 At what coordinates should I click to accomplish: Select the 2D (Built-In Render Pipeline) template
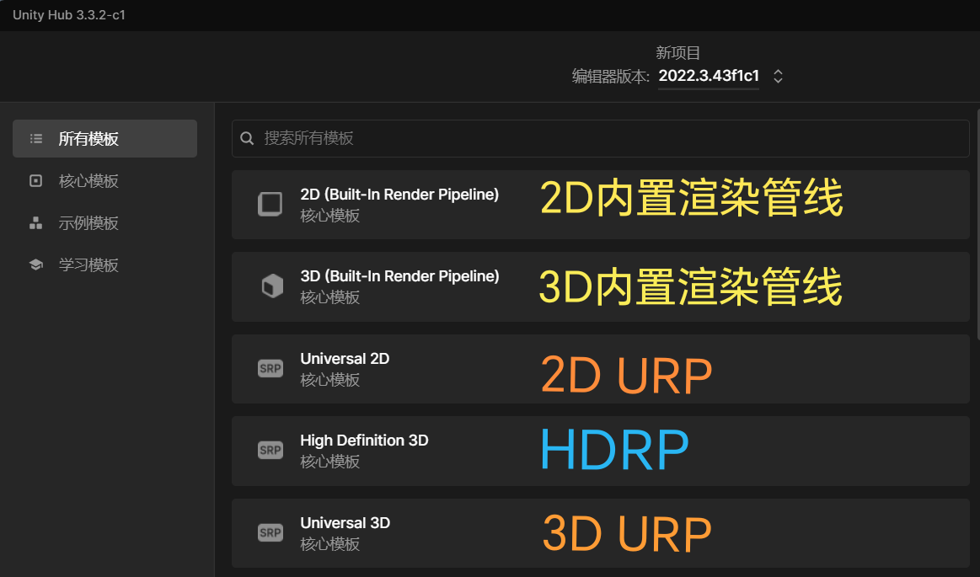tap(600, 205)
